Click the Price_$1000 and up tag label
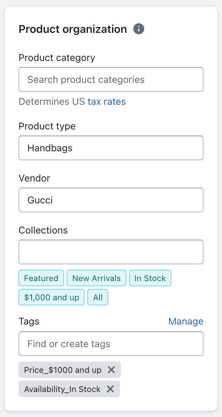 (63, 370)
